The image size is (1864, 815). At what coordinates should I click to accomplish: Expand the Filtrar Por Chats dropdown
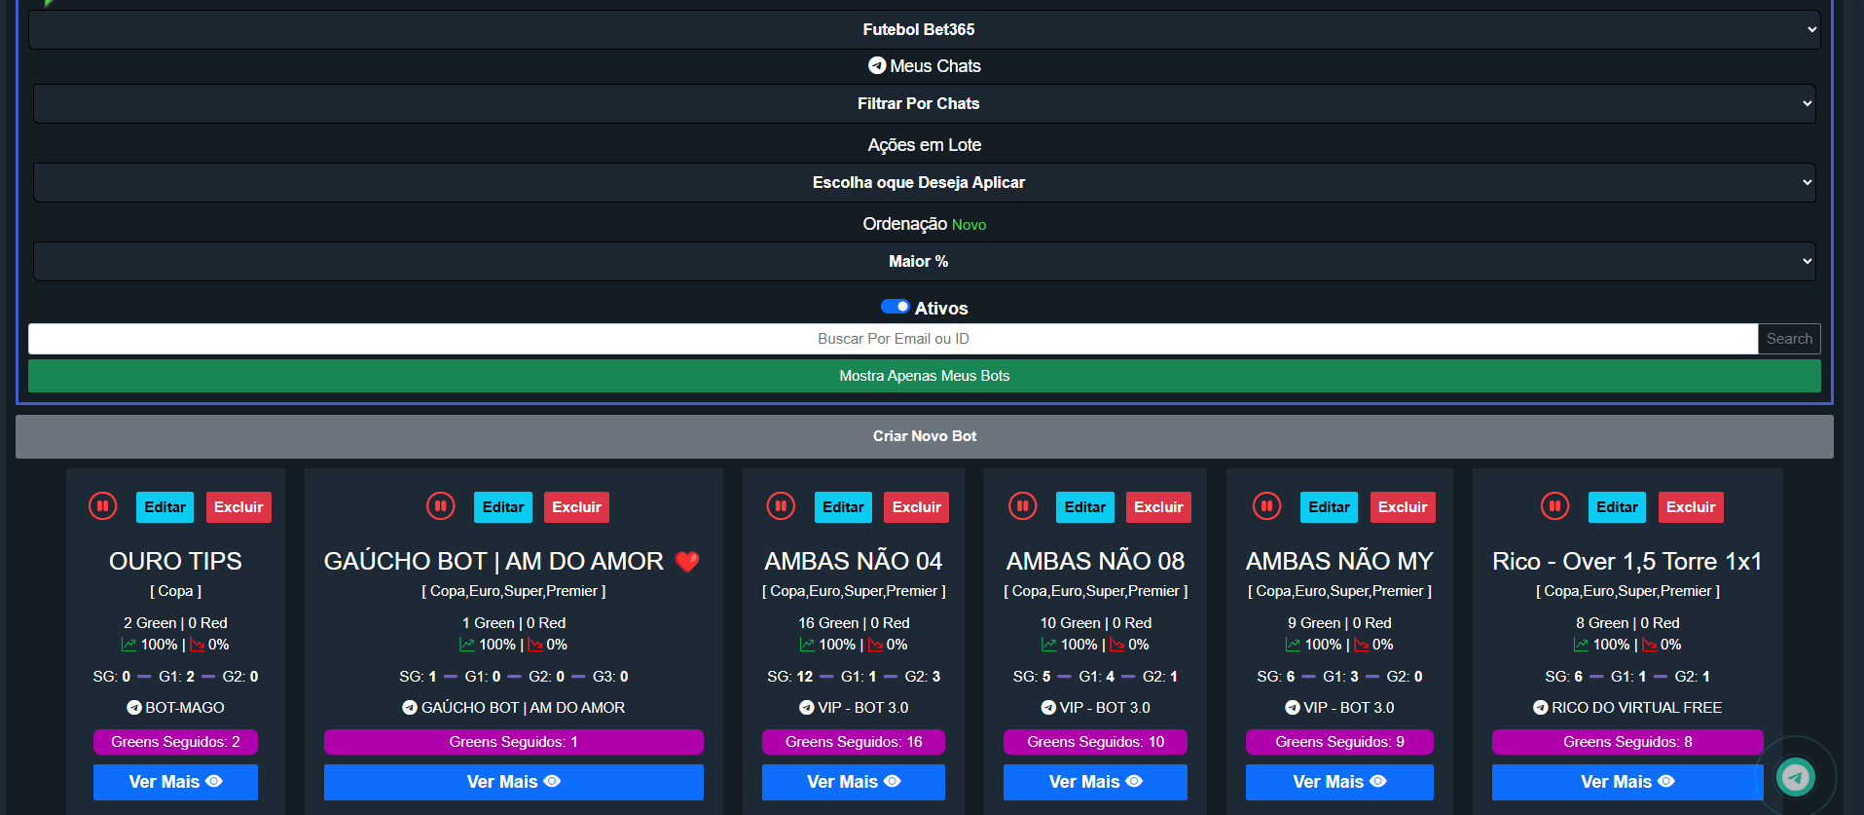(x=925, y=103)
